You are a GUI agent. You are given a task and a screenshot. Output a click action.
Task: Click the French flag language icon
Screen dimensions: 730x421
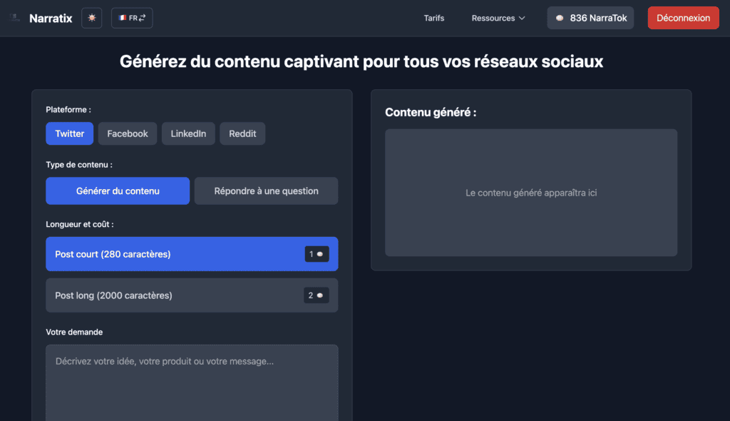pos(123,18)
